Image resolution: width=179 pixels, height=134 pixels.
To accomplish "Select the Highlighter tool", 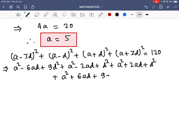I will (x=46, y=15).
